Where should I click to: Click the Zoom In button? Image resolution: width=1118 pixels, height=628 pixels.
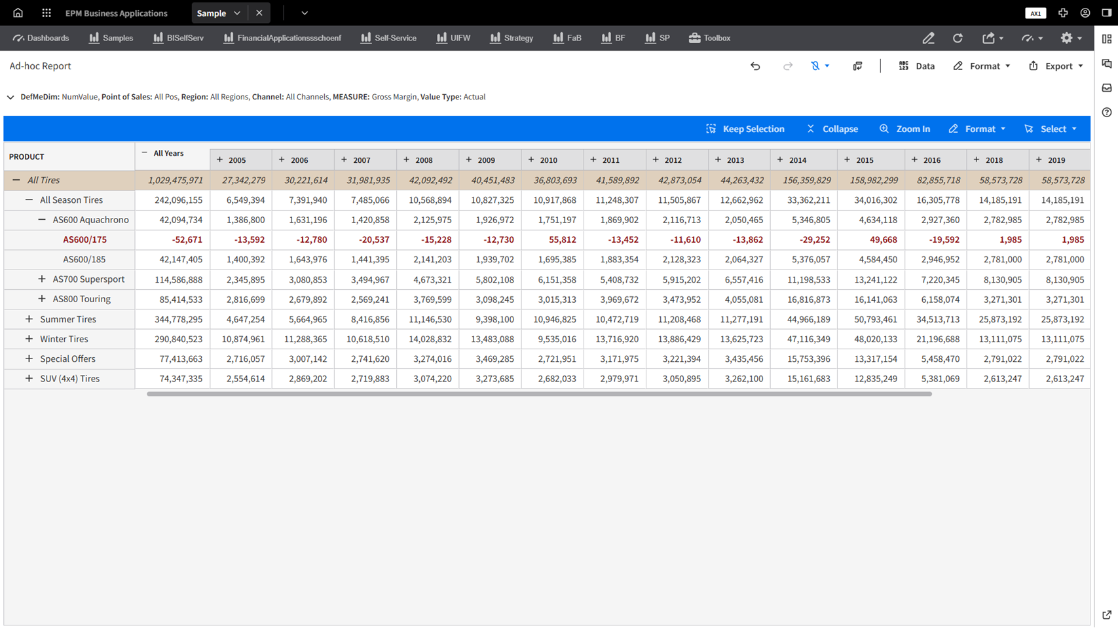[x=904, y=129]
